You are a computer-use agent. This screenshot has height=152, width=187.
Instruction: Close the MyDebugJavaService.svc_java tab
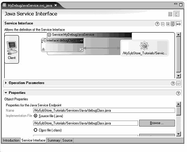click(55, 5)
